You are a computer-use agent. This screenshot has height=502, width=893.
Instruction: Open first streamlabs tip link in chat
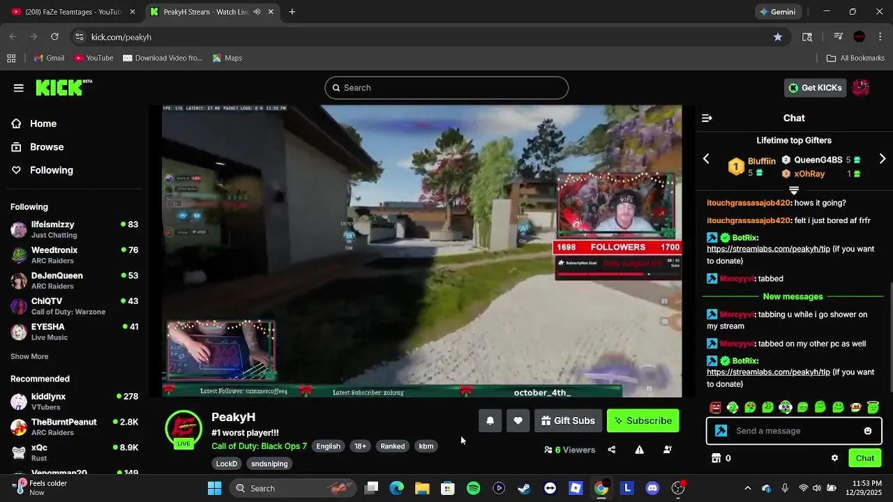(x=768, y=249)
